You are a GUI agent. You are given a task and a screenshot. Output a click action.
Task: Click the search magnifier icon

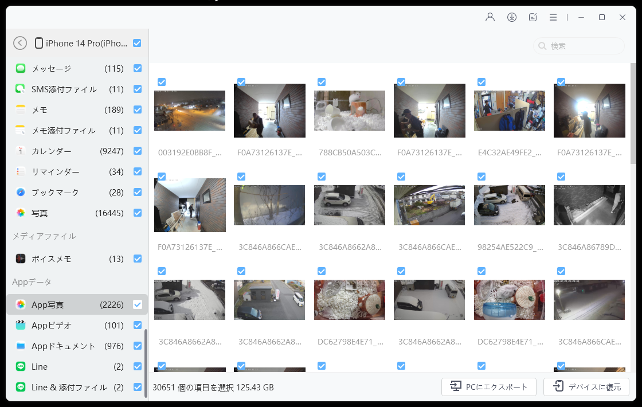(542, 46)
